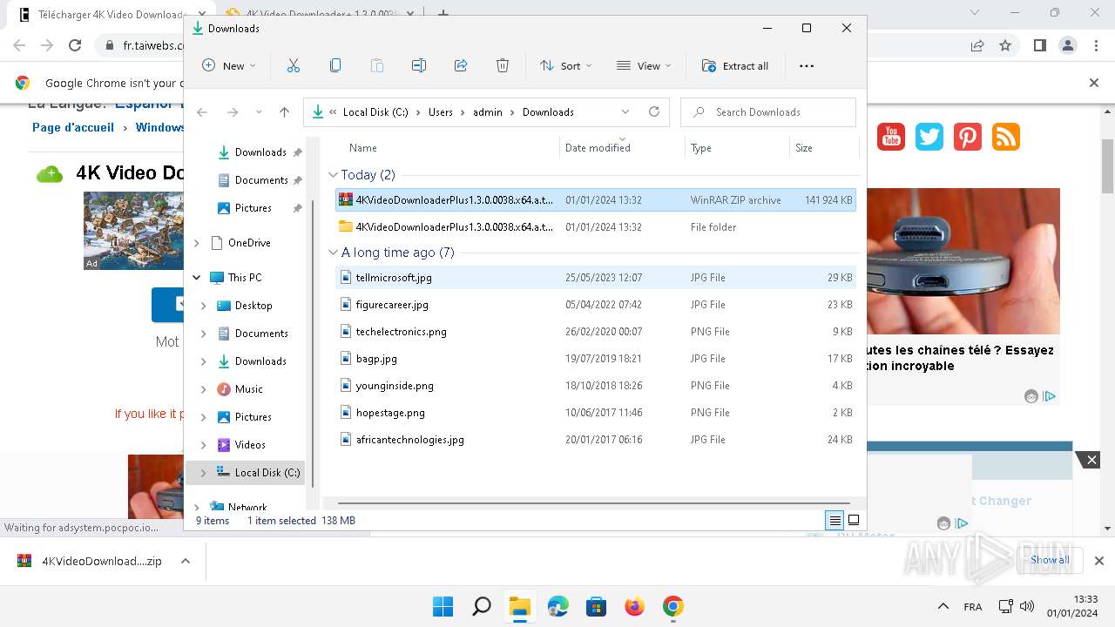Click Local Disk (C:) in address breadcrumb
This screenshot has width=1115, height=627.
[375, 112]
